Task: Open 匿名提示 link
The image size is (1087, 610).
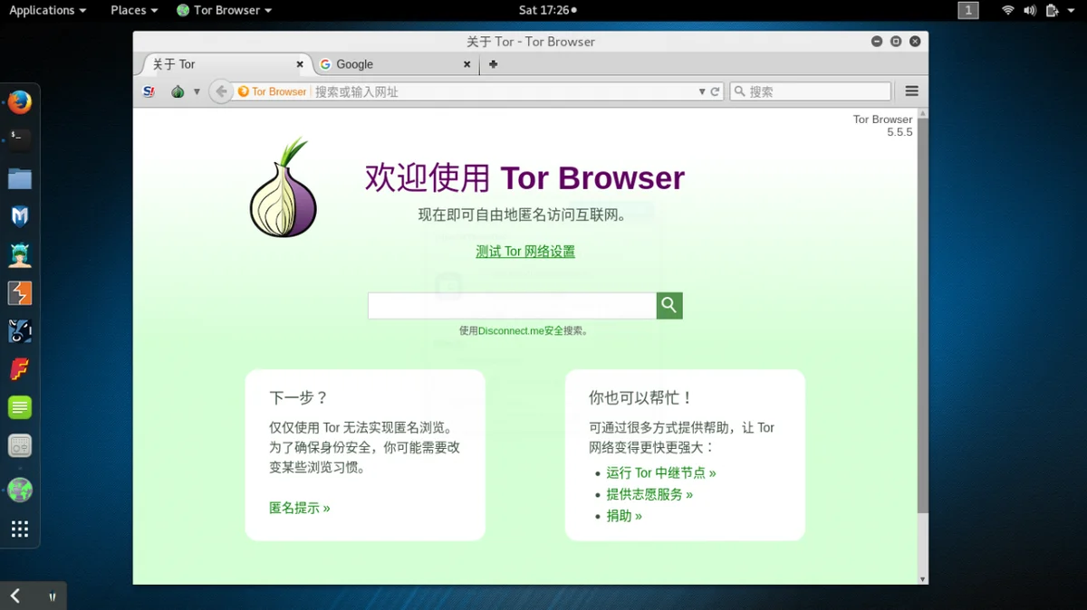Action: pos(300,508)
